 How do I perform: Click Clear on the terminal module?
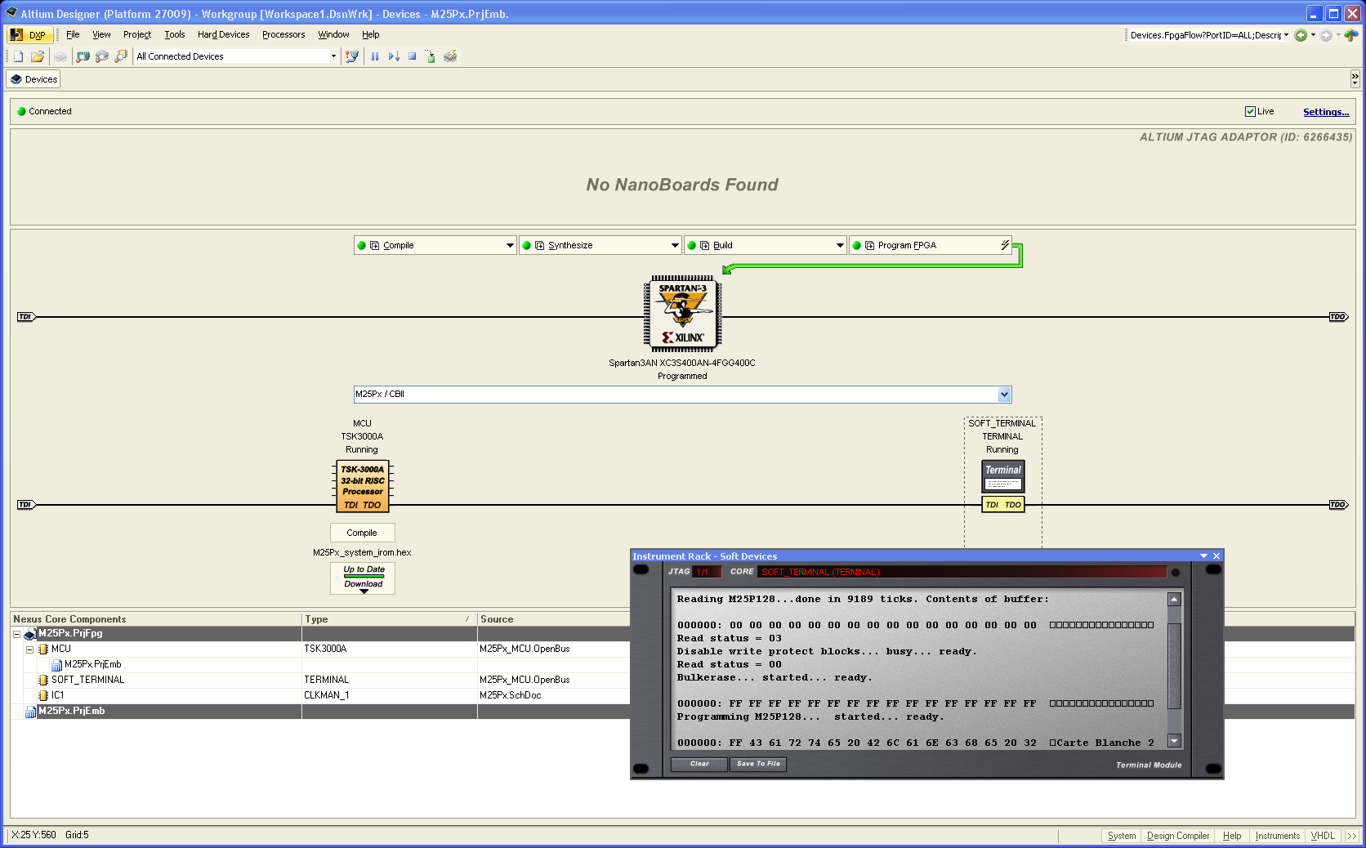[699, 764]
